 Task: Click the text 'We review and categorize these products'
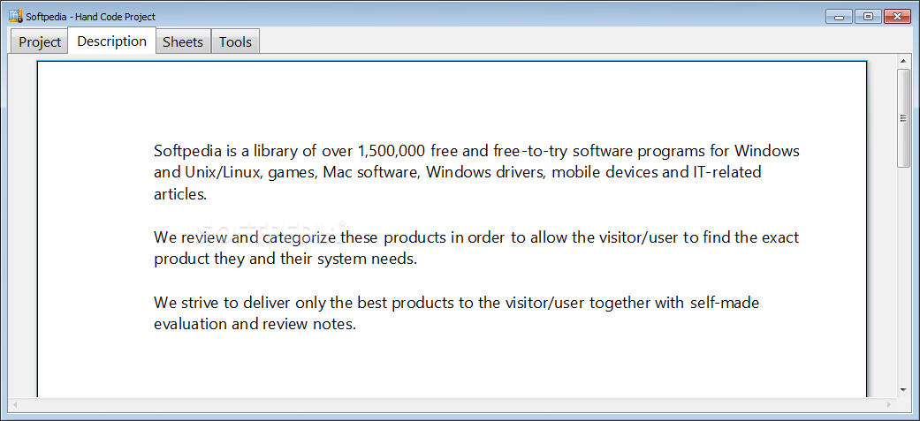(303, 237)
